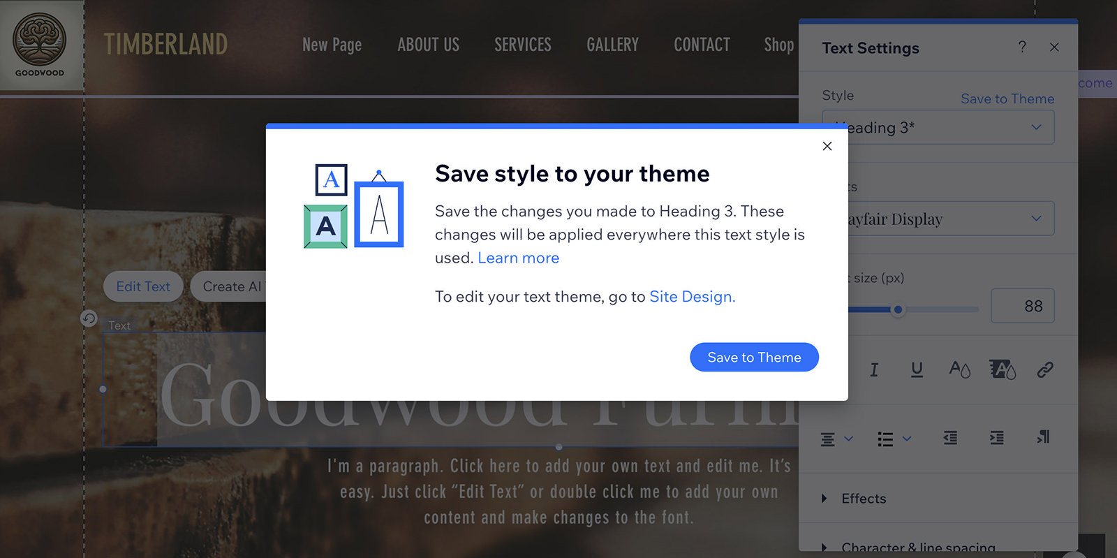Image resolution: width=1117 pixels, height=558 pixels.
Task: Close the Save style dialog
Action: point(827,146)
